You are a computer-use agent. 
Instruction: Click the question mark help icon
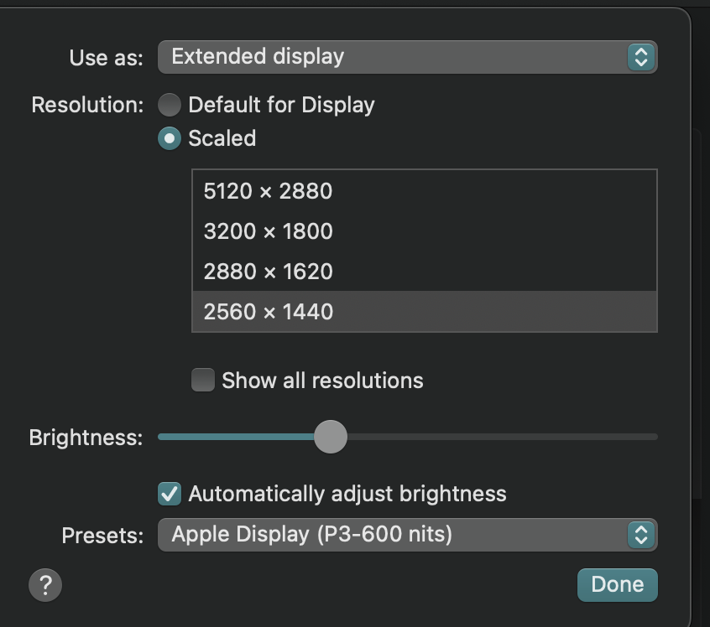pos(45,585)
